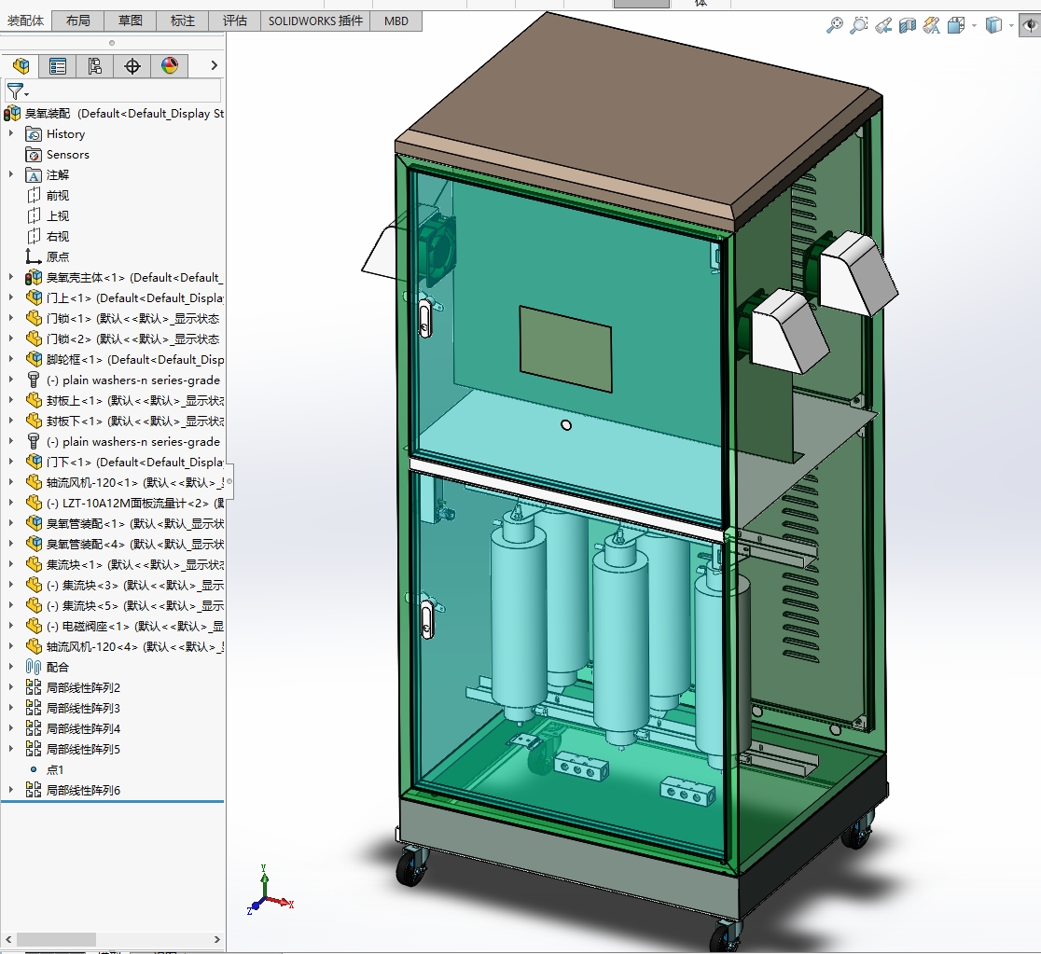Select the 封板下<1> tree item
Screen dimensions: 1041x954
pos(134,422)
